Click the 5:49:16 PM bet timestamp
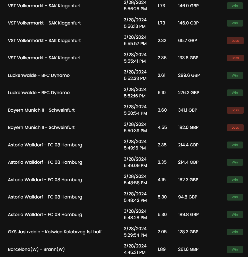Viewport: 248px width, 257px height. (135, 145)
